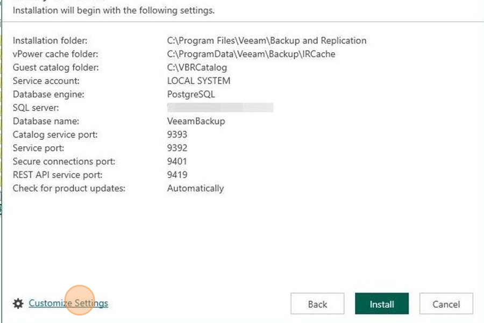
Task: Click the catalog service port 9393
Action: [177, 134]
